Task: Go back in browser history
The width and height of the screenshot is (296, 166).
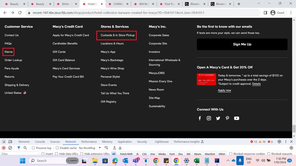Action: point(5,13)
